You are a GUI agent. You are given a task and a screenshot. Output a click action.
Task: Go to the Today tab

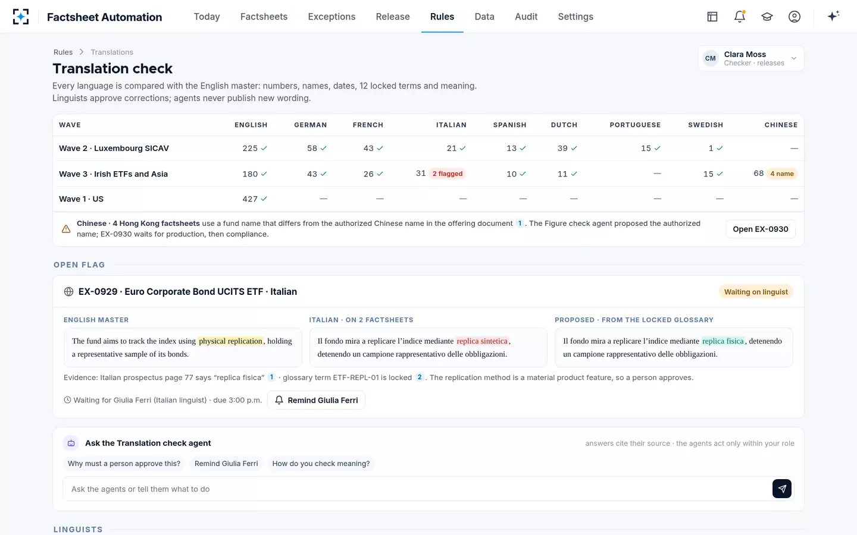(207, 17)
